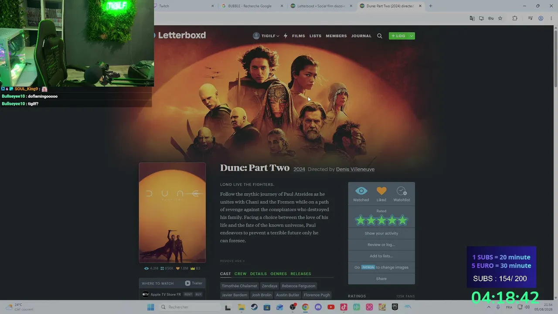Toggle the Watchlist clock button
558x314 pixels.
[401, 194]
